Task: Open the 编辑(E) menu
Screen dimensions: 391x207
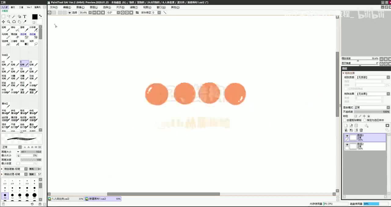Action: [67, 7]
